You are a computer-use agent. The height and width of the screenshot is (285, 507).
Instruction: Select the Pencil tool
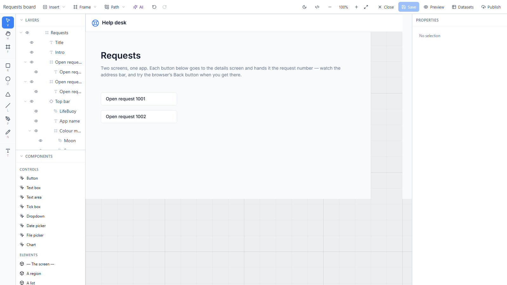click(8, 134)
